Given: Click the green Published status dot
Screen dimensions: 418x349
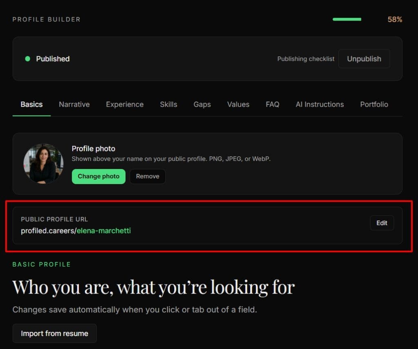Looking at the screenshot, I should click(x=27, y=59).
